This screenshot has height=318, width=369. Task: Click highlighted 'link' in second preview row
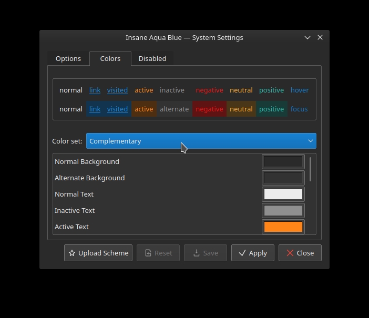click(95, 109)
